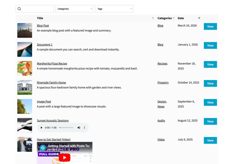Image resolution: width=234 pixels, height=164 pixels.
Task: Click the date July 9, 2025
Action: coord(185,139)
